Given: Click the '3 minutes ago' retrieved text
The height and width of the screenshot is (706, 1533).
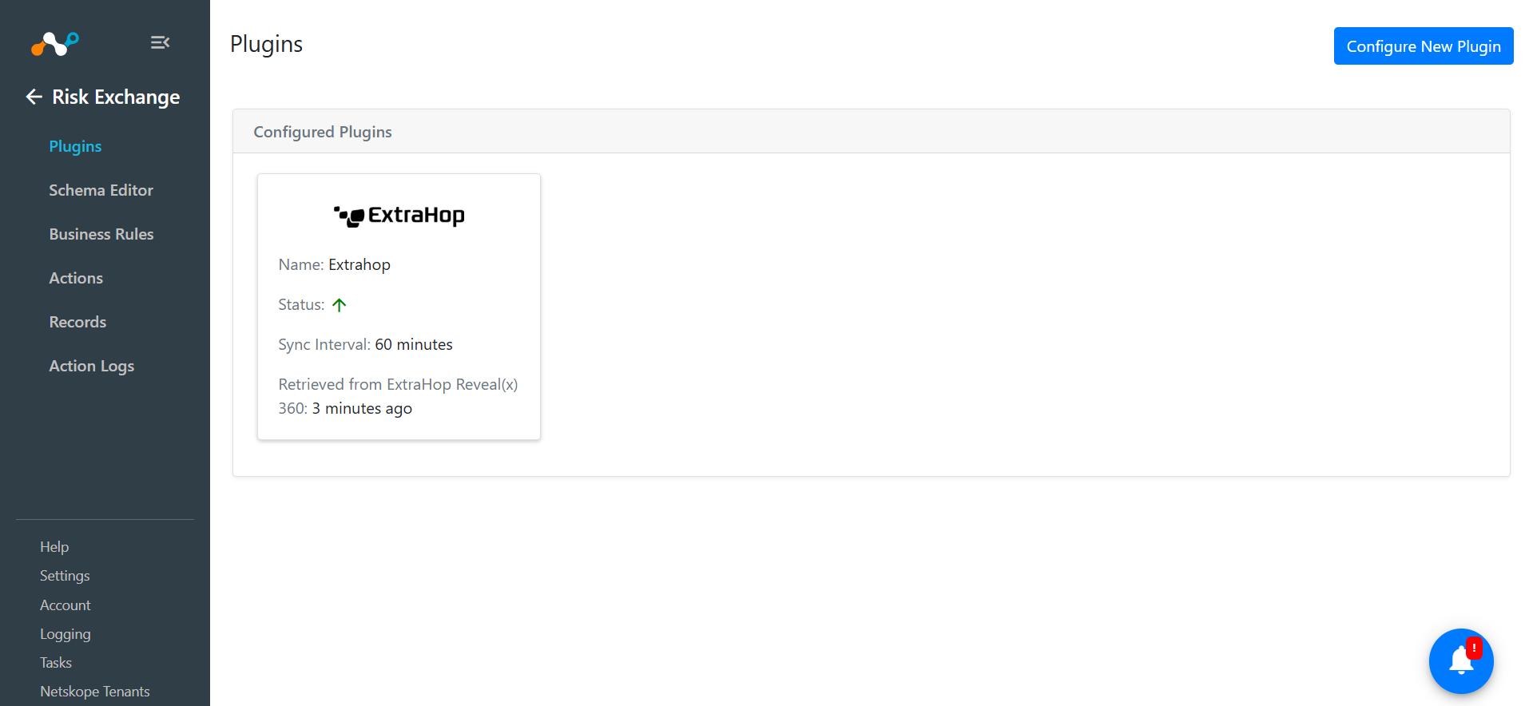Looking at the screenshot, I should coord(362,408).
